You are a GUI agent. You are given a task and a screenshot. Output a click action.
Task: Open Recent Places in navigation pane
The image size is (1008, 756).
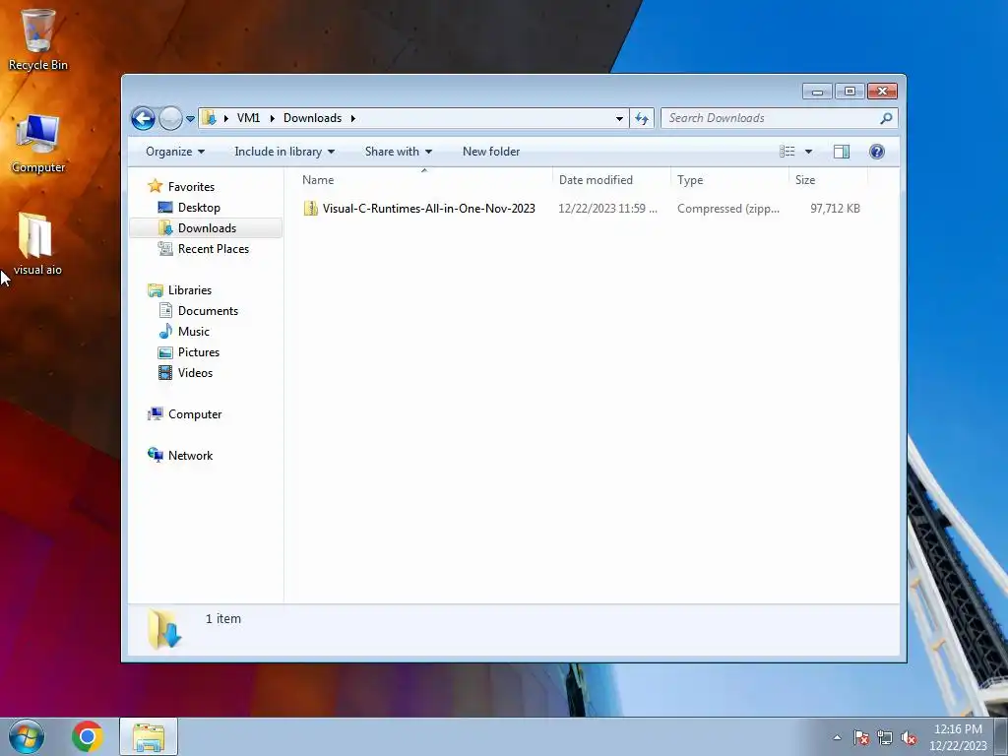point(214,249)
